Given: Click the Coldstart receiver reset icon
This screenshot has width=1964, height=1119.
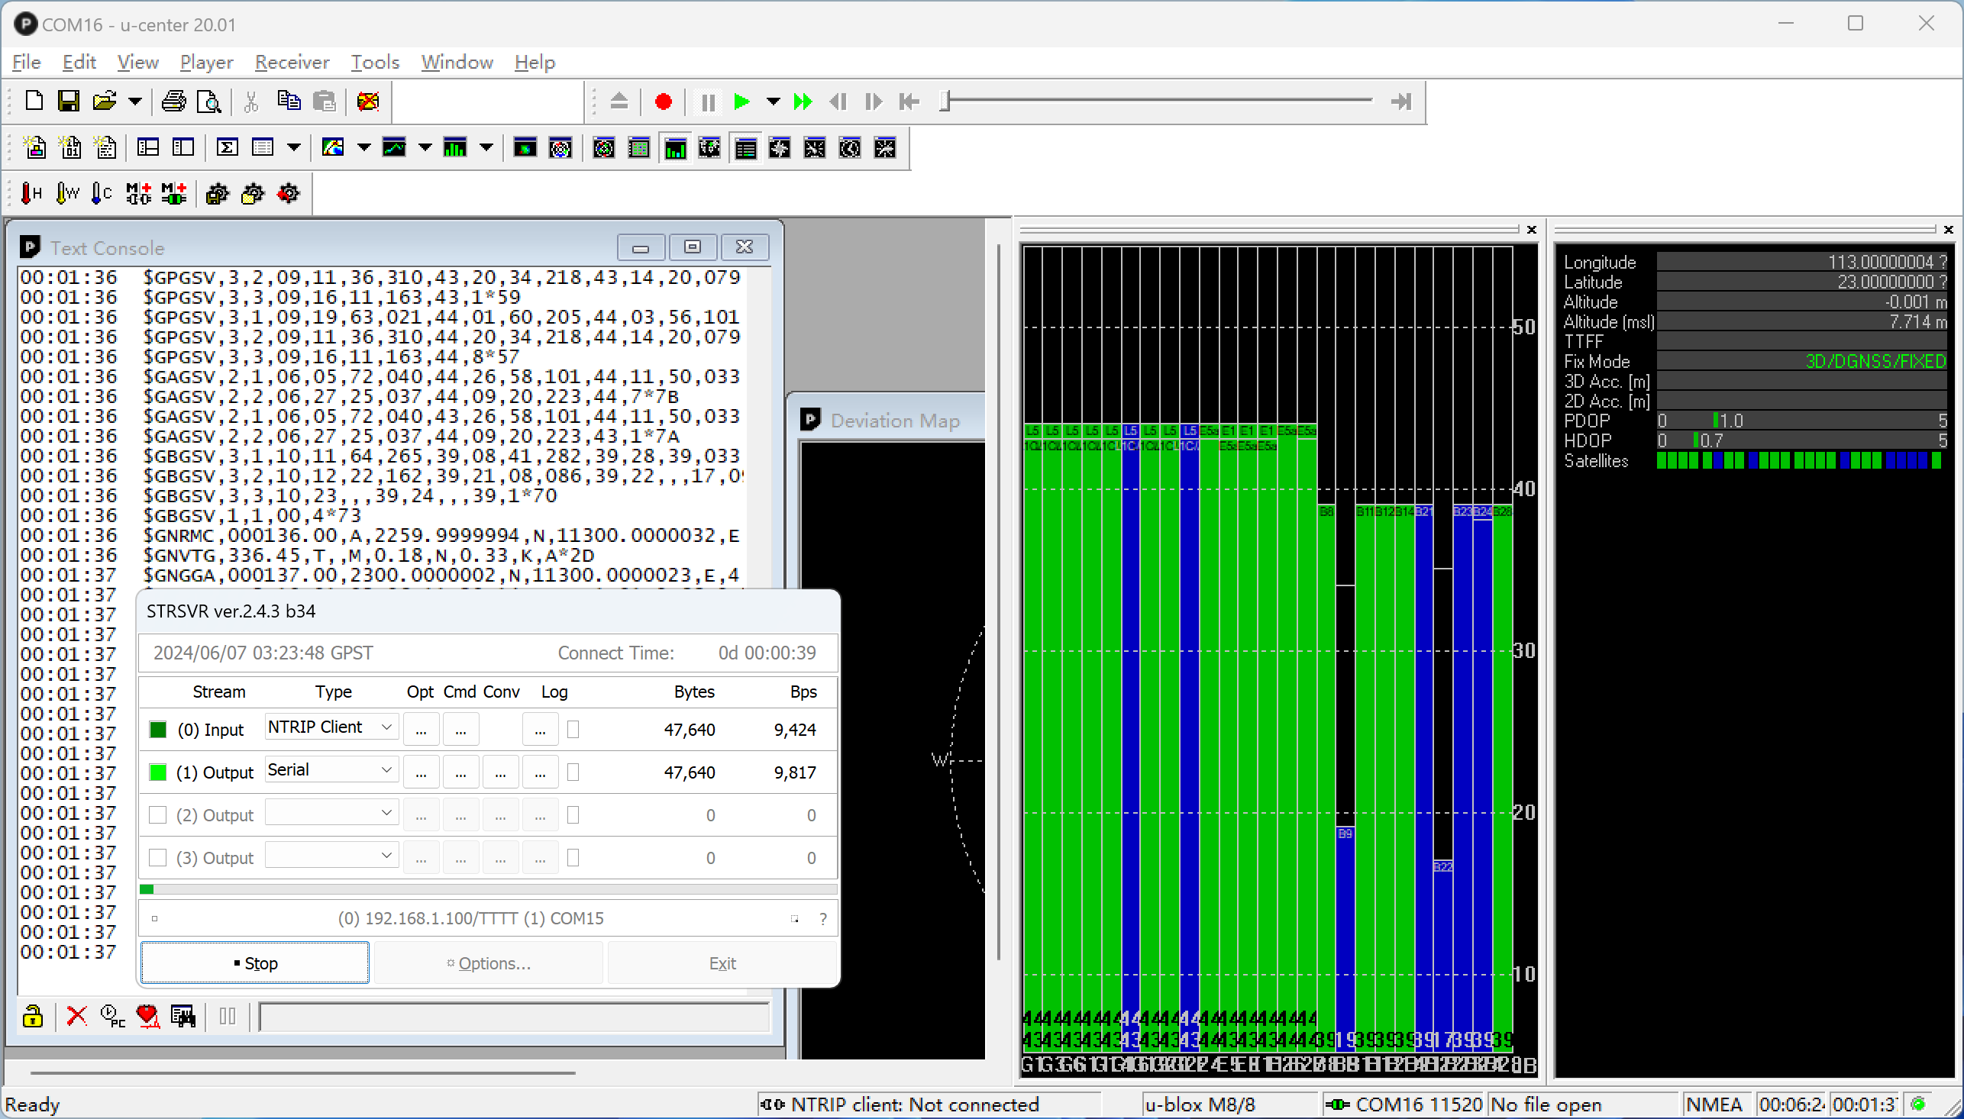Looking at the screenshot, I should click(x=101, y=194).
